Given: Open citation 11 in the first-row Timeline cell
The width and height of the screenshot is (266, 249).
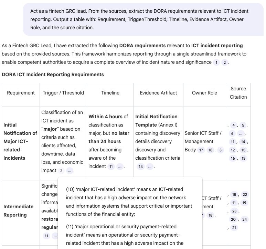Looking at the screenshot, I should coord(111,167).
